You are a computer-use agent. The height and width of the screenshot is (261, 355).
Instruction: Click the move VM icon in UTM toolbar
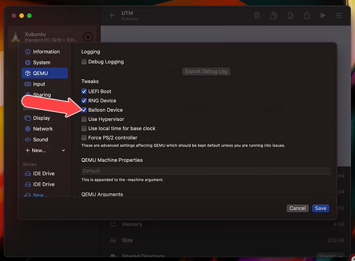(x=290, y=15)
